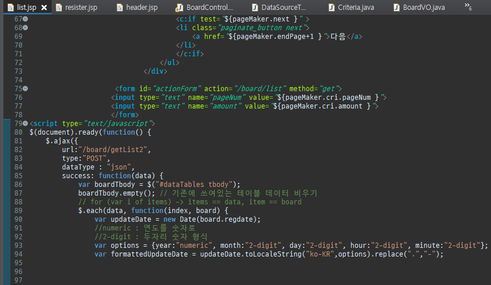Click the "amount" name attribute value

point(225,106)
